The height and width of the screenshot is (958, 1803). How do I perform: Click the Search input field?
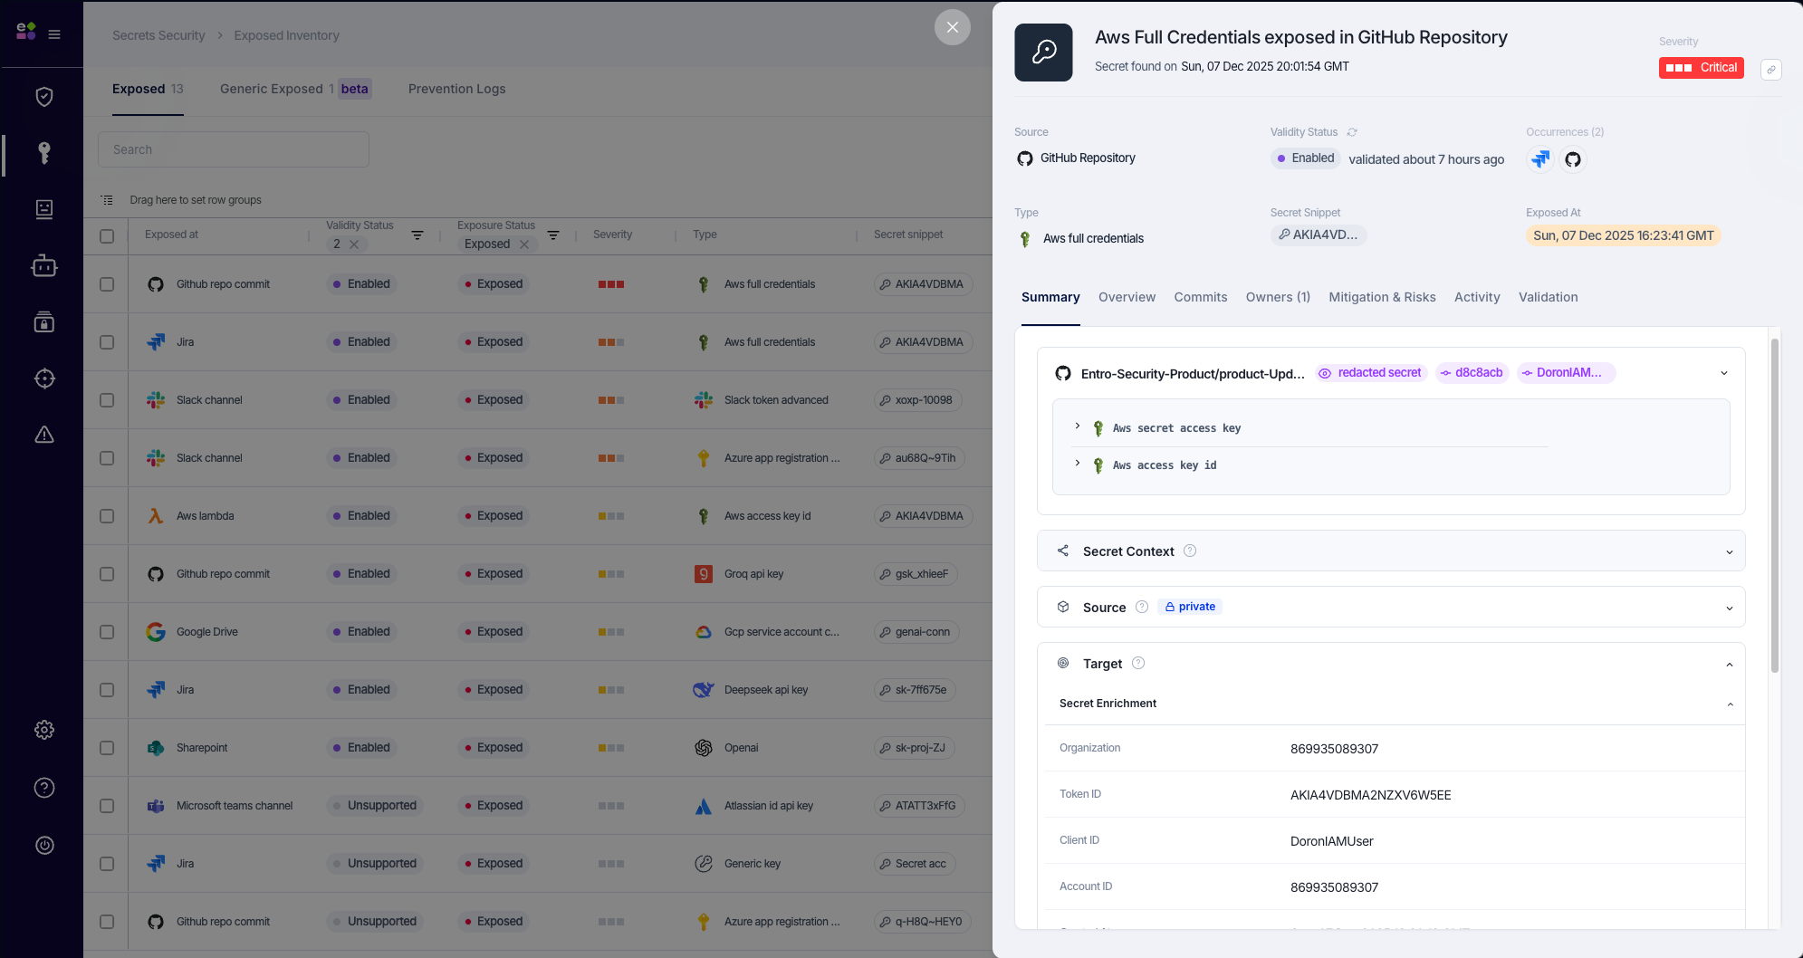[234, 149]
